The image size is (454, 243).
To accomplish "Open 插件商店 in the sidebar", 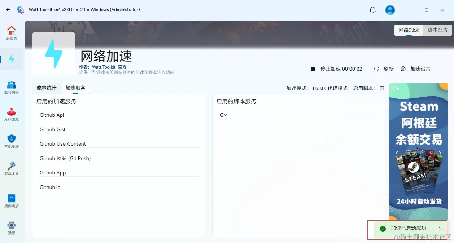I will (x=12, y=201).
